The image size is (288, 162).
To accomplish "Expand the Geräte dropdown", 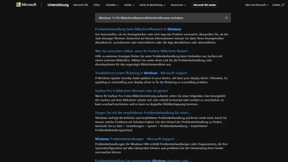I will [x=129, y=5].
